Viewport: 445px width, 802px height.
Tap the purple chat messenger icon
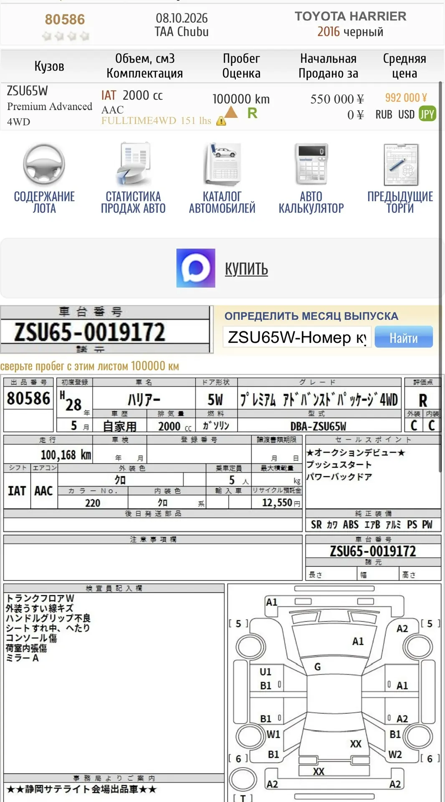tap(196, 268)
